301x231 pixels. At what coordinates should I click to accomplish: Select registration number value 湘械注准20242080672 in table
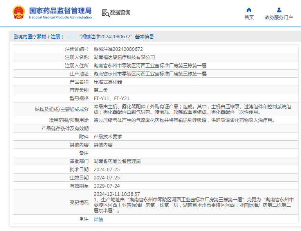pyautogui.click(x=118, y=49)
